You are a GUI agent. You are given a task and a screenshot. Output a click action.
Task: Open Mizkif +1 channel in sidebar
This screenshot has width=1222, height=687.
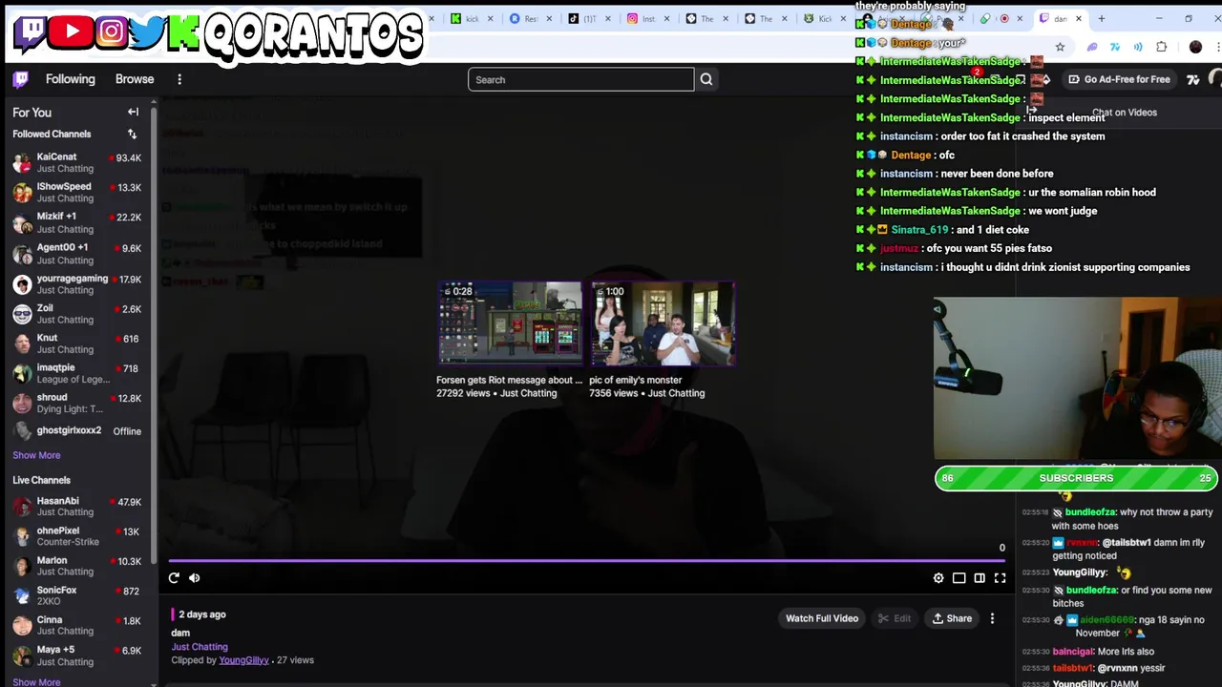[76, 222]
